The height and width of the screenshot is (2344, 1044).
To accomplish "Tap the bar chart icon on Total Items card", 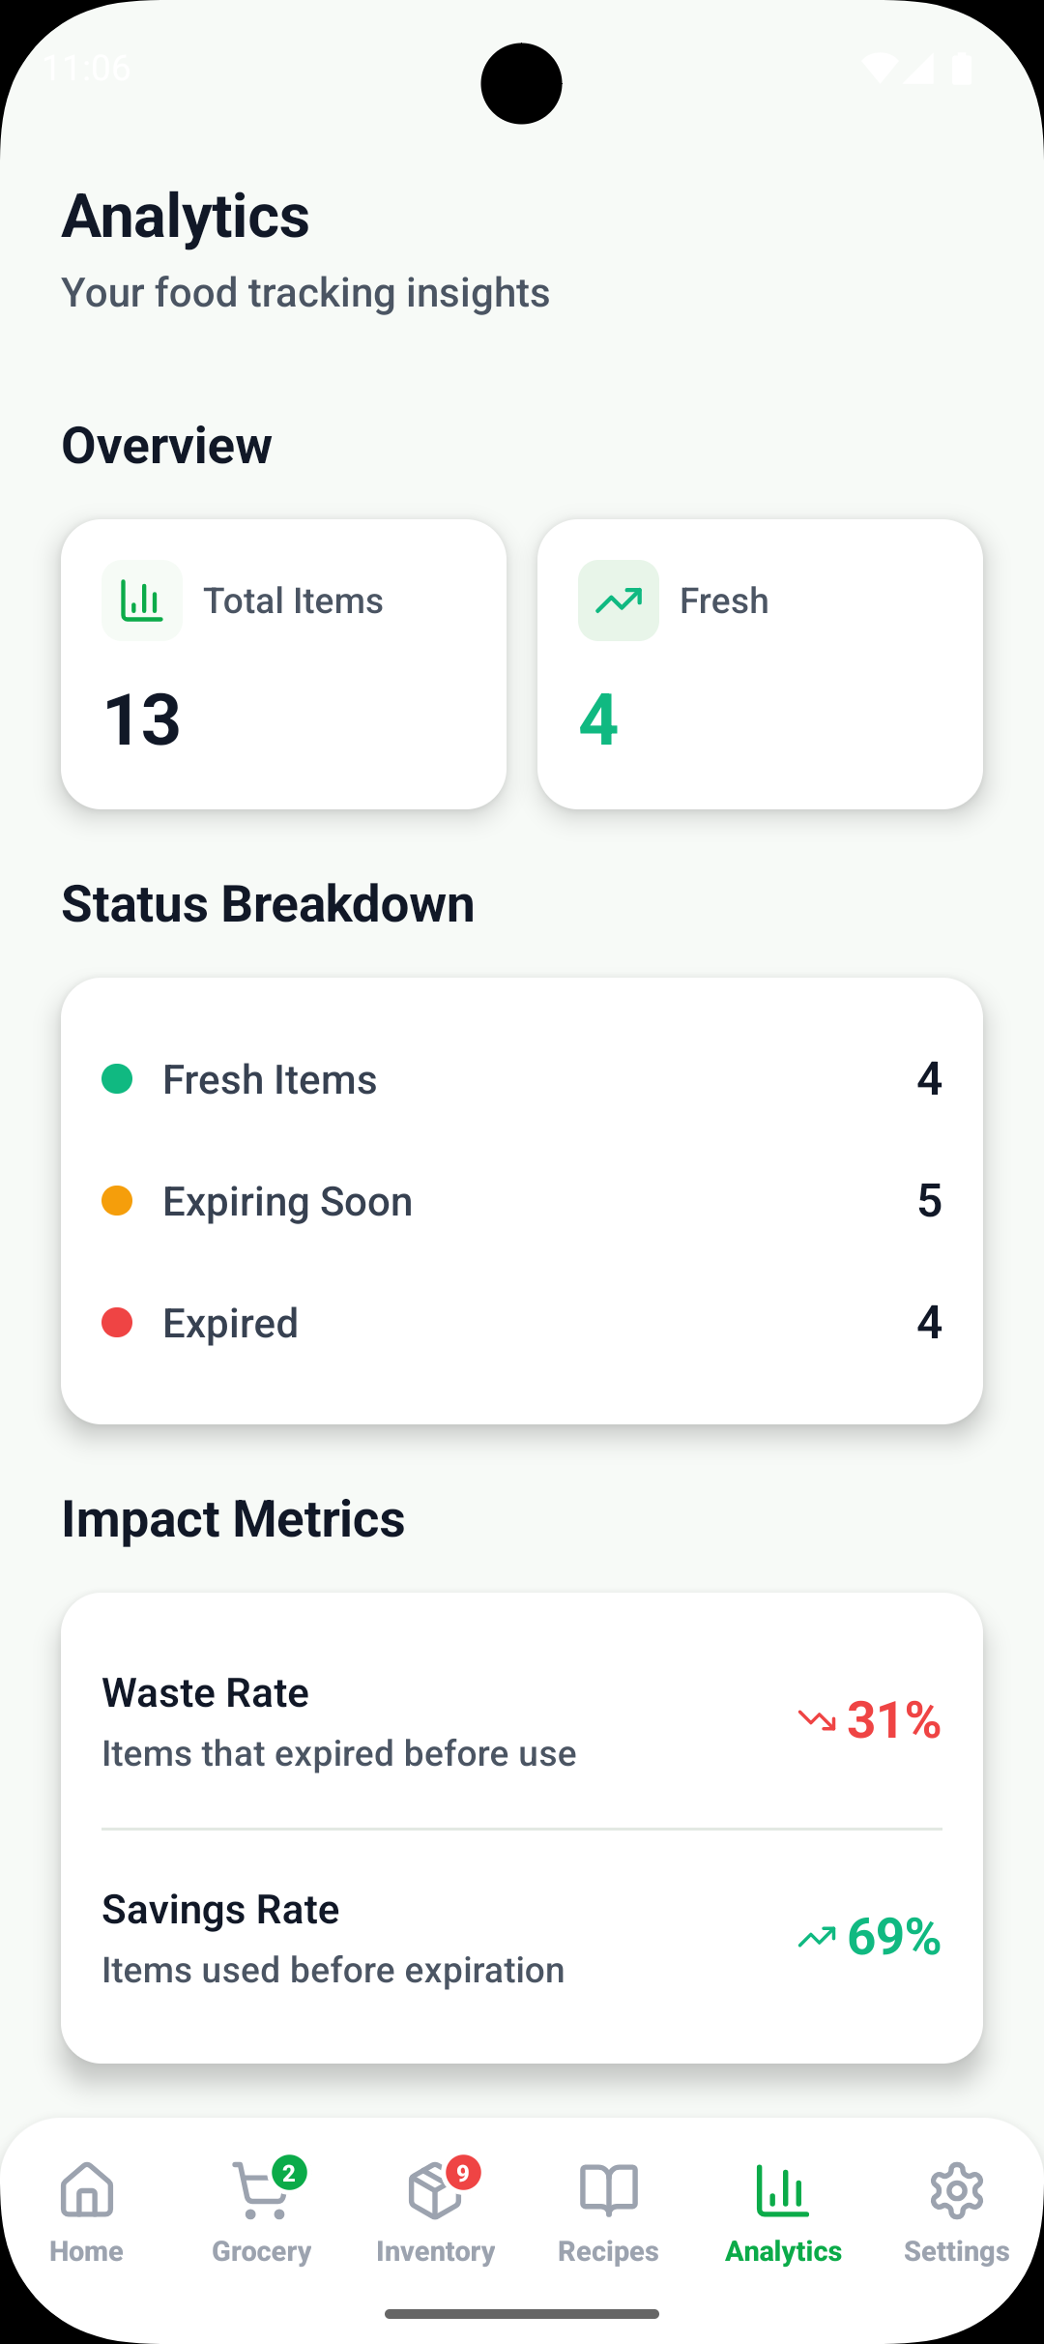I will tap(141, 600).
